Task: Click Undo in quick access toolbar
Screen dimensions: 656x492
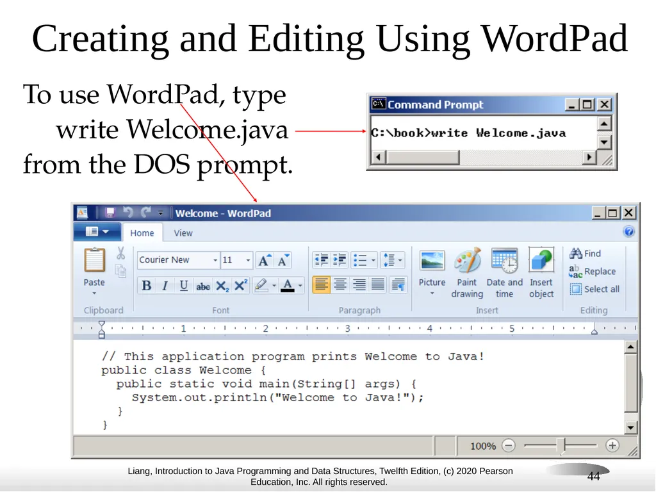Action: pos(128,213)
